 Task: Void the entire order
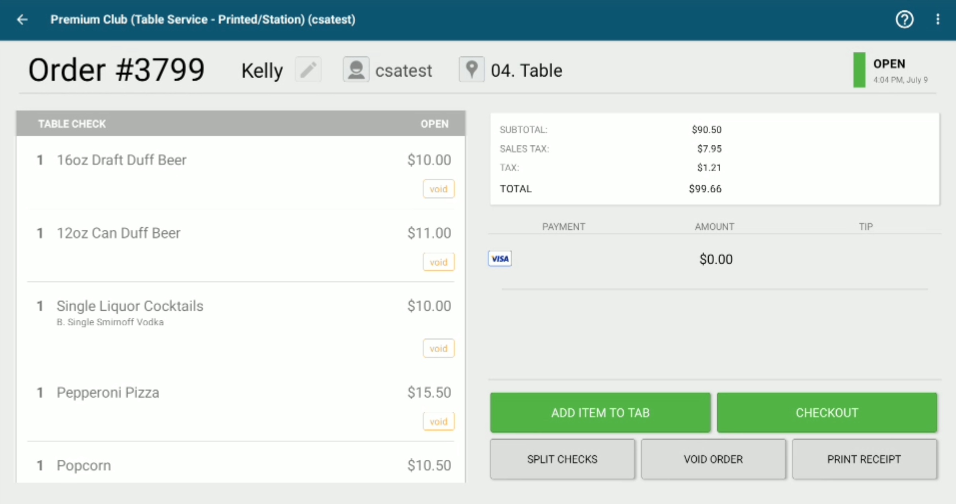(713, 459)
